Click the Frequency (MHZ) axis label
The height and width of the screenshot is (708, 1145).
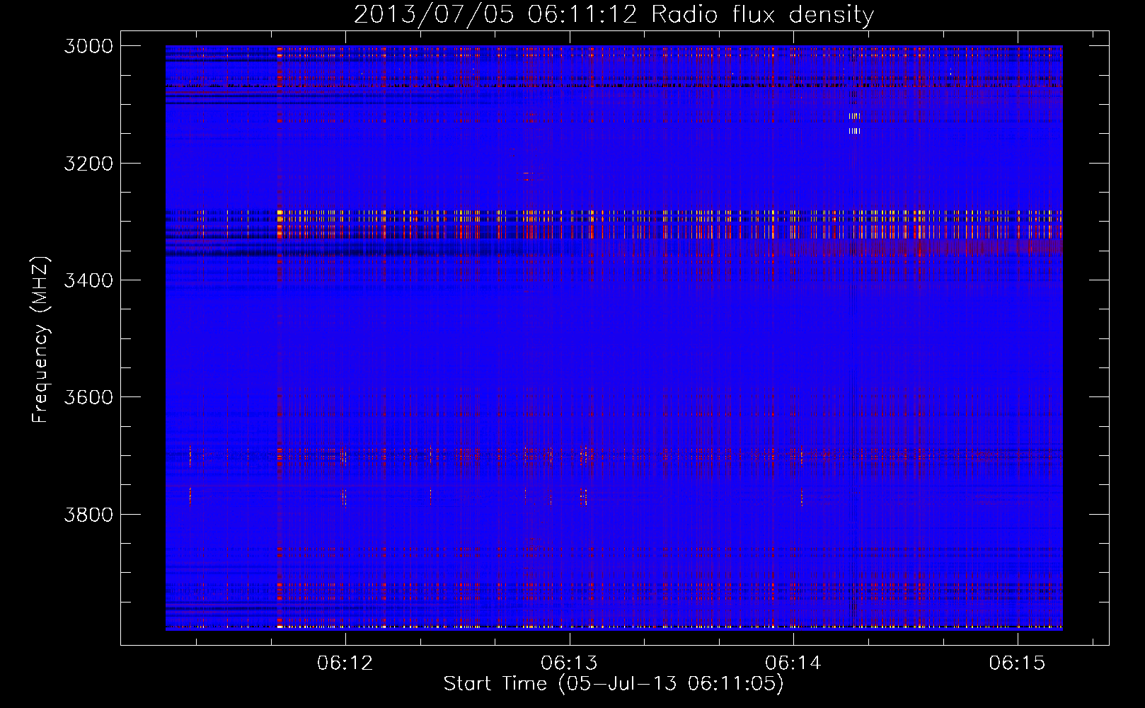(41, 340)
